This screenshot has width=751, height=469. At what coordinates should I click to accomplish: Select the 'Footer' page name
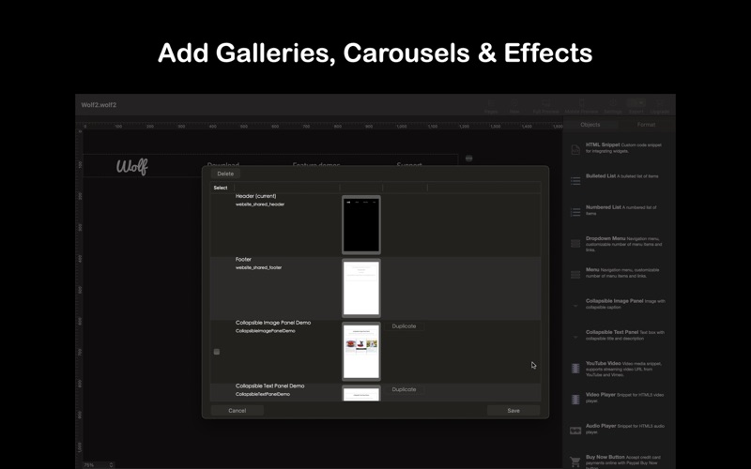243,260
